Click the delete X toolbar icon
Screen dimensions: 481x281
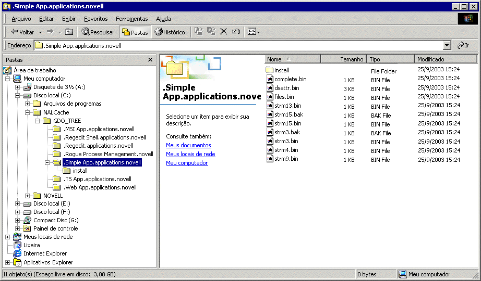224,31
